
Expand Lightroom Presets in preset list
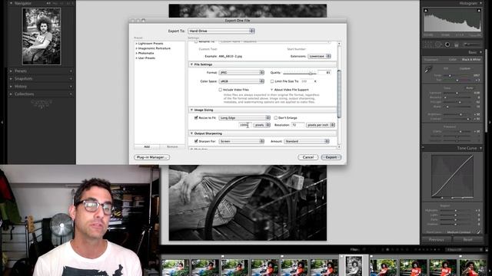coord(137,44)
